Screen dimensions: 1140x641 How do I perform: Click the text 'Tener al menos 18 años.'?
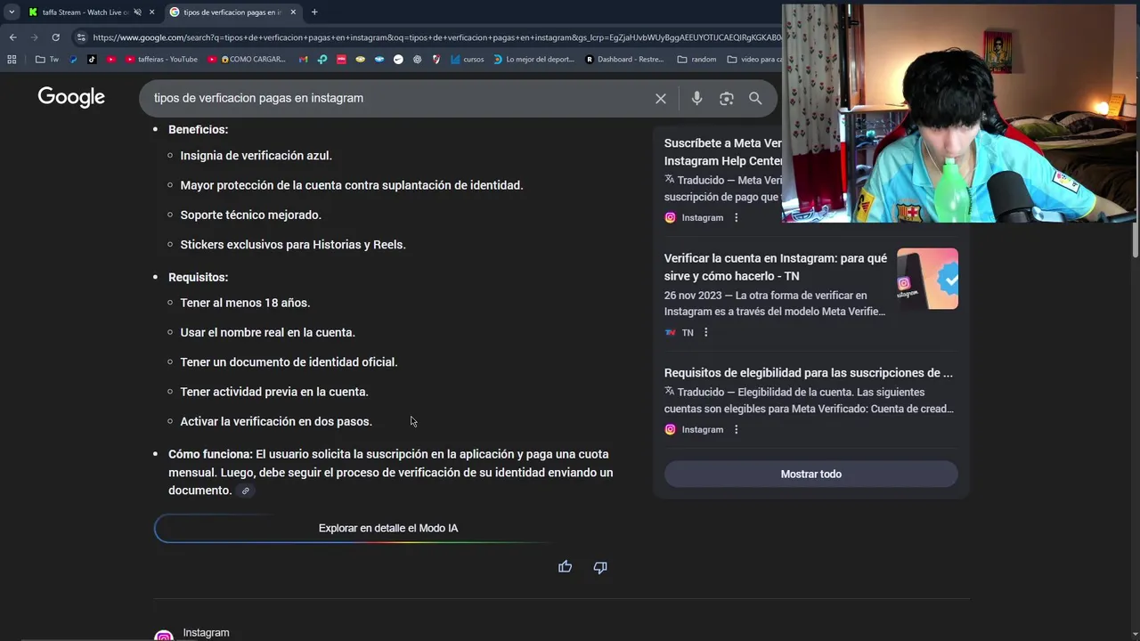tap(245, 303)
